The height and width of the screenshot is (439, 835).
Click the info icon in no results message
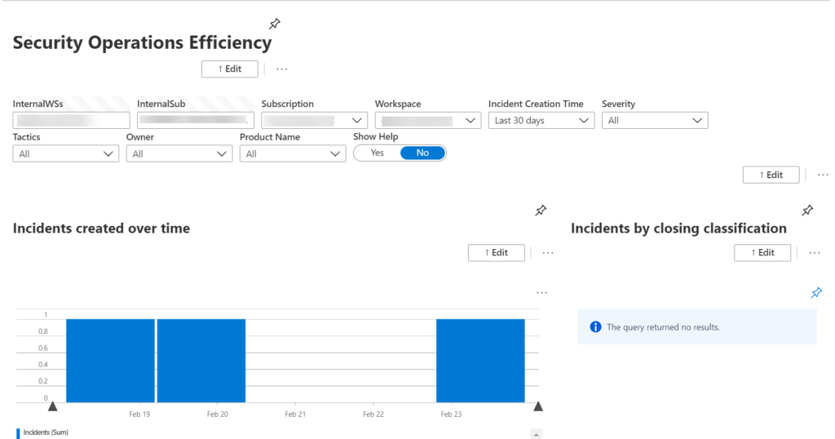coord(595,327)
